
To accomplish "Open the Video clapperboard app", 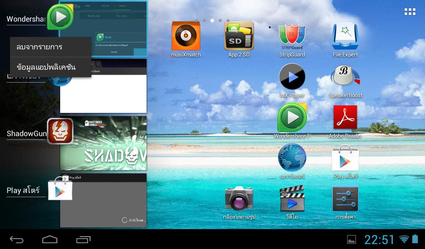I will [x=292, y=199].
